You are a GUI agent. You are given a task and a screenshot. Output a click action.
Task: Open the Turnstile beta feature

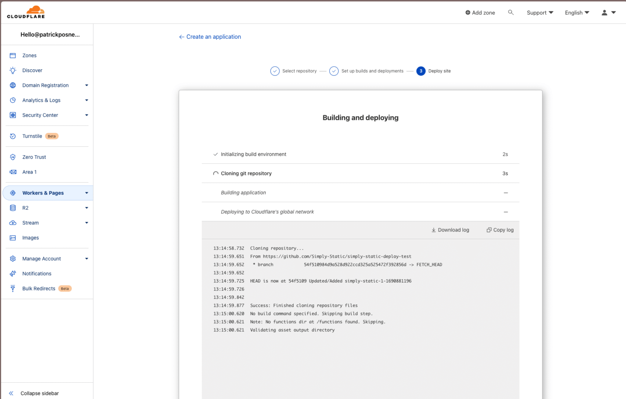(32, 136)
